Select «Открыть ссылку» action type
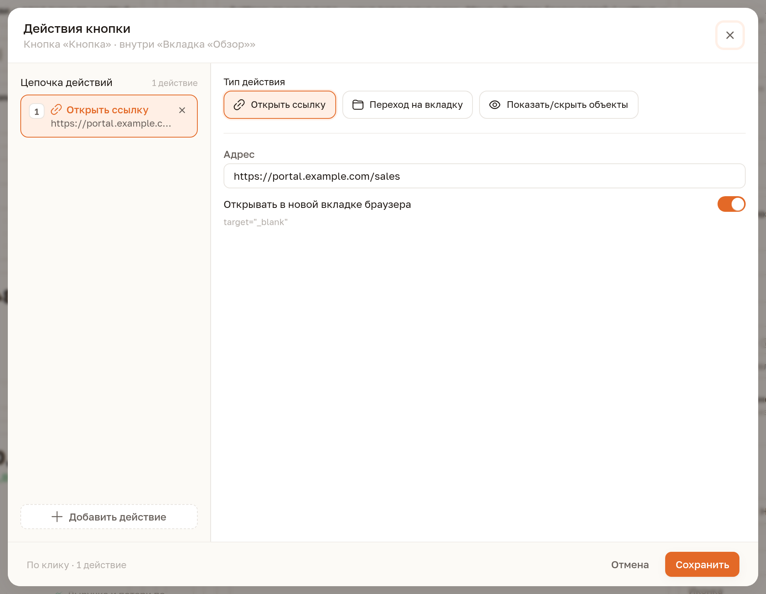The height and width of the screenshot is (594, 766). click(x=280, y=105)
